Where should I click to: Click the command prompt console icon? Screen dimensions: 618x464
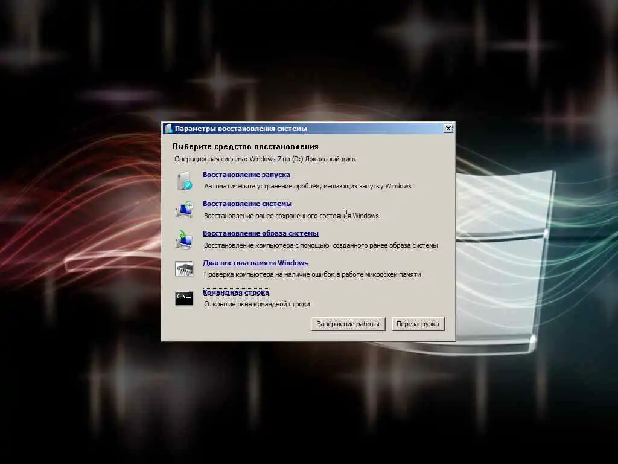(x=184, y=298)
